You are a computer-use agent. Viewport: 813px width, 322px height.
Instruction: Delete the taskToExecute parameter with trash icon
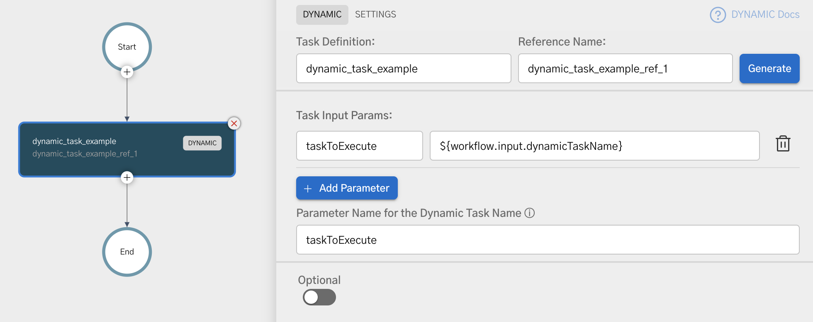click(x=783, y=144)
